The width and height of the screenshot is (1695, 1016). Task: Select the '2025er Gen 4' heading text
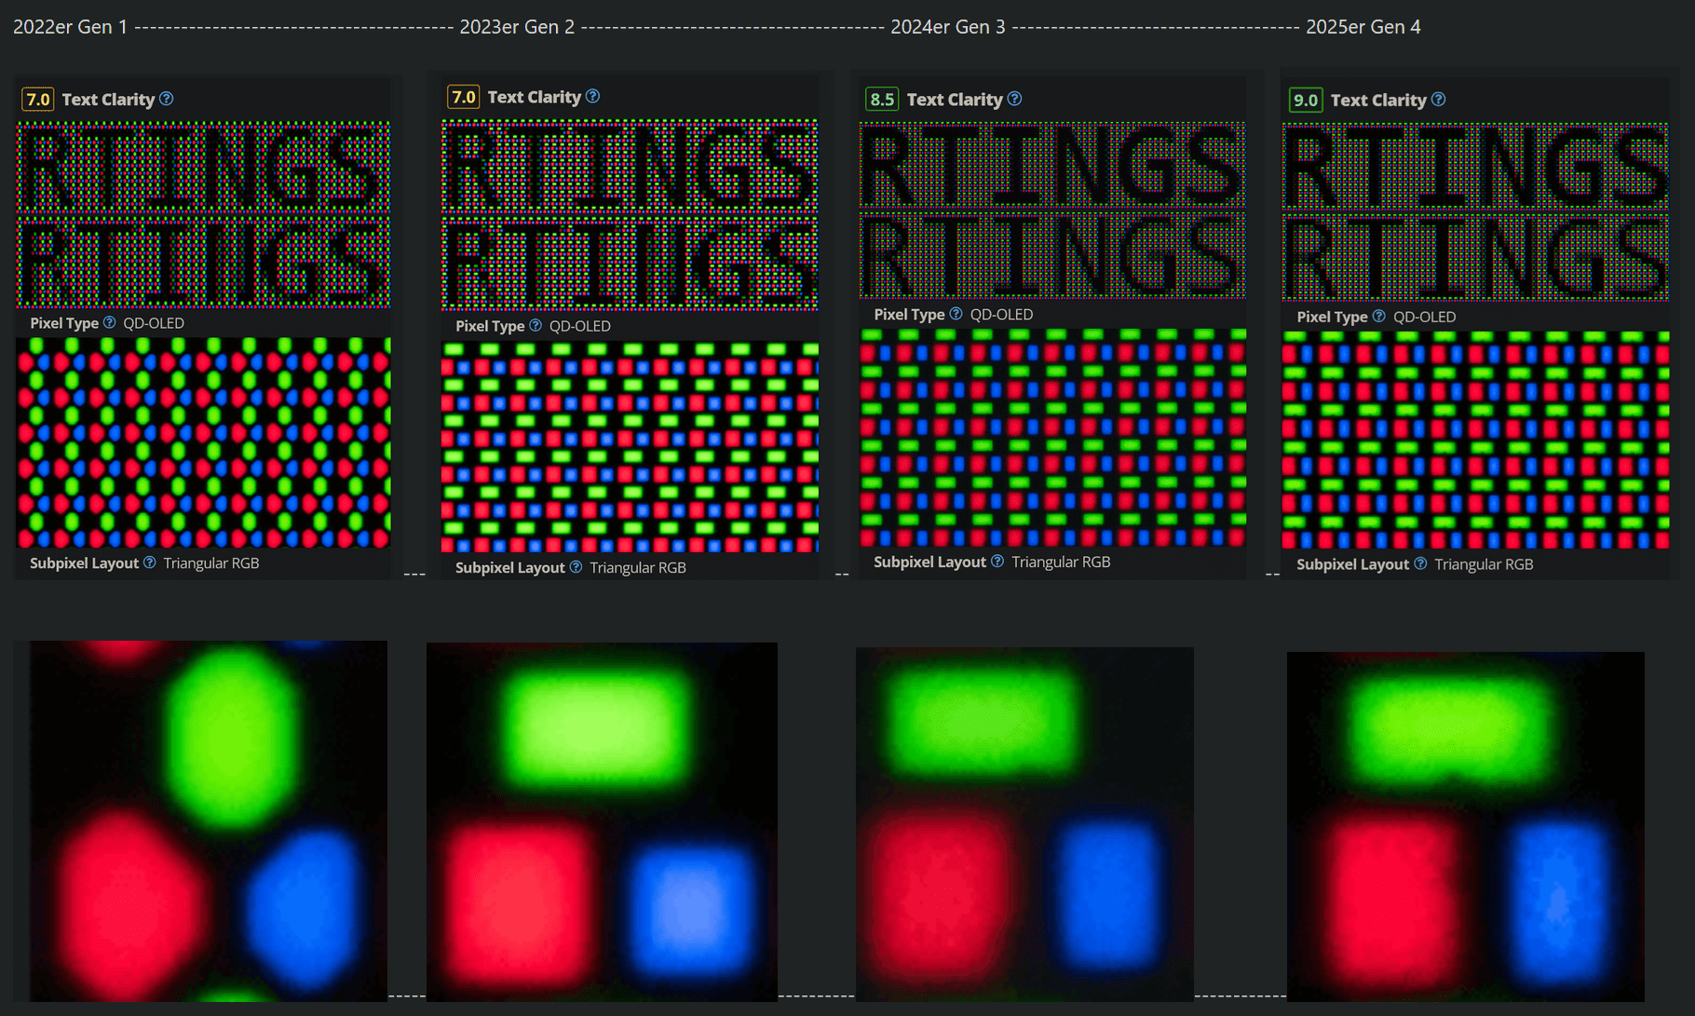[x=1363, y=27]
